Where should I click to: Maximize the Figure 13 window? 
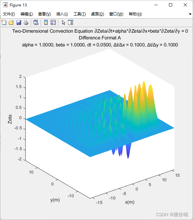click(x=171, y=5)
